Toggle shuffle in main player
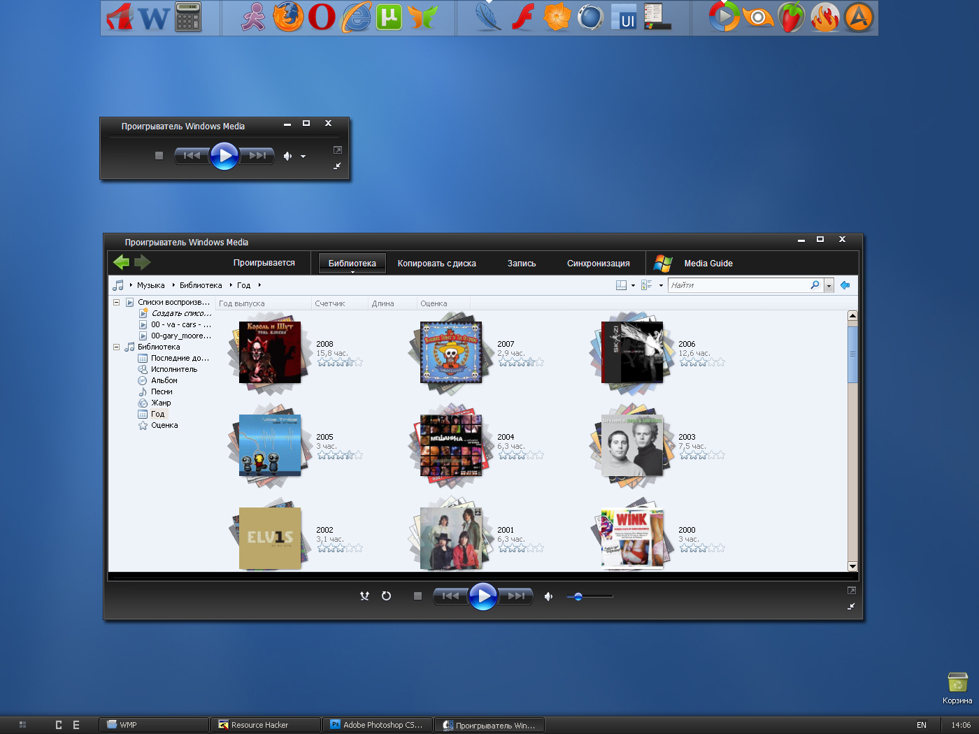Image resolution: width=979 pixels, height=734 pixels. pyautogui.click(x=364, y=596)
